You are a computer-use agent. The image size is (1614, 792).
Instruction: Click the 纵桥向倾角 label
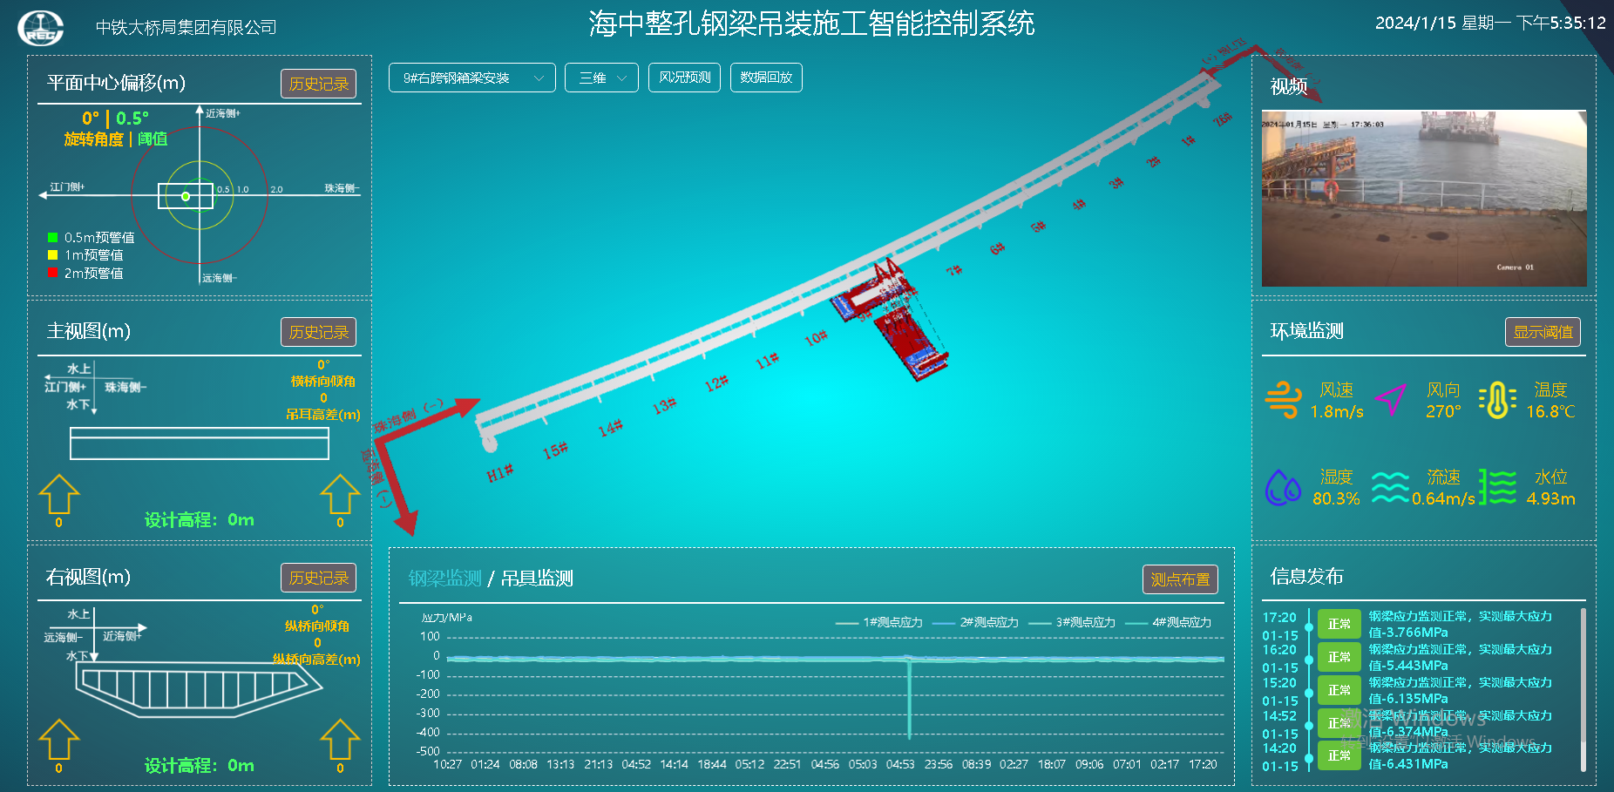click(317, 626)
